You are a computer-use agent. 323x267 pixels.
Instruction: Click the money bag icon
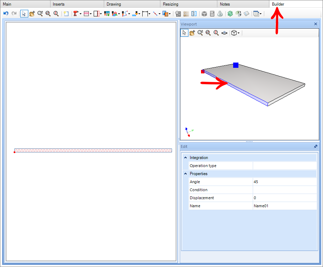pyautogui.click(x=220, y=14)
